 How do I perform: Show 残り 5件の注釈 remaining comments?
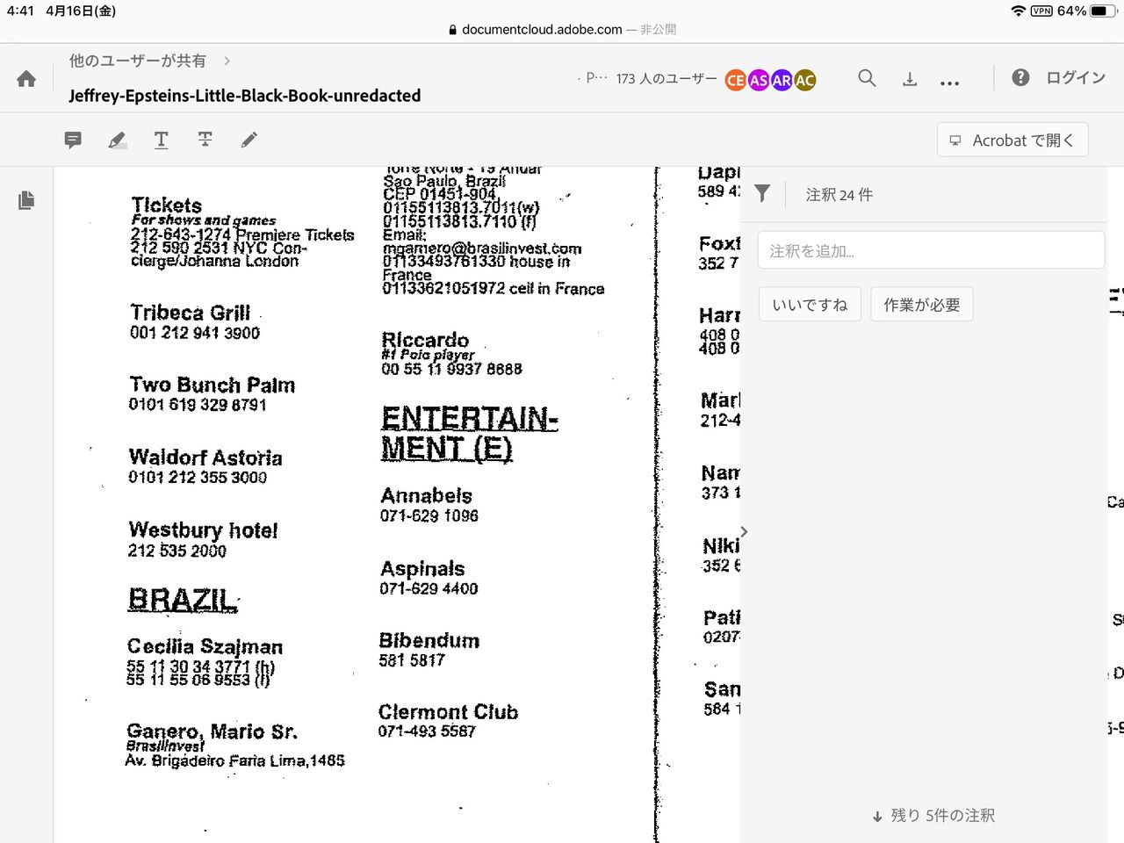click(933, 816)
